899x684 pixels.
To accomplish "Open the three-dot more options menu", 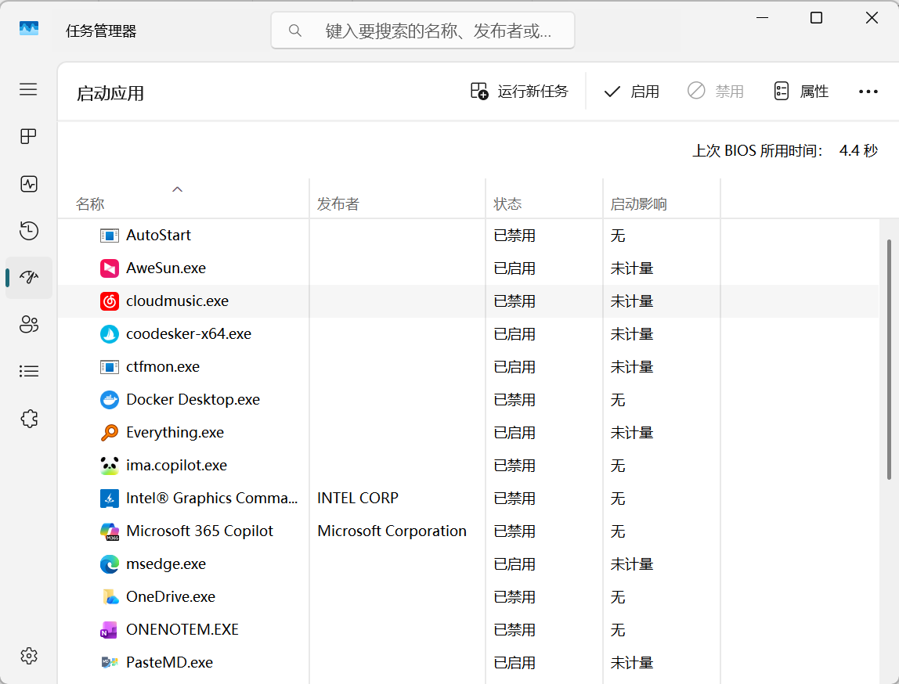I will (868, 92).
